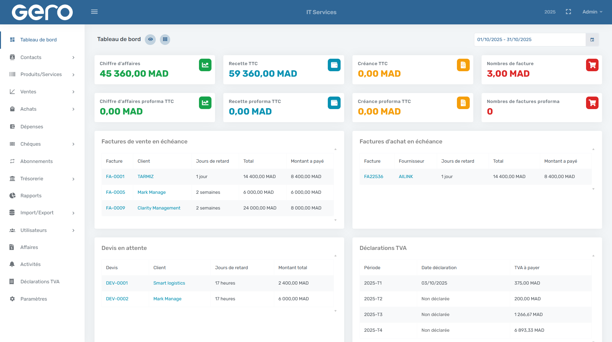Open client Clarity Management link
Screen dimensions: 612x342
159,208
